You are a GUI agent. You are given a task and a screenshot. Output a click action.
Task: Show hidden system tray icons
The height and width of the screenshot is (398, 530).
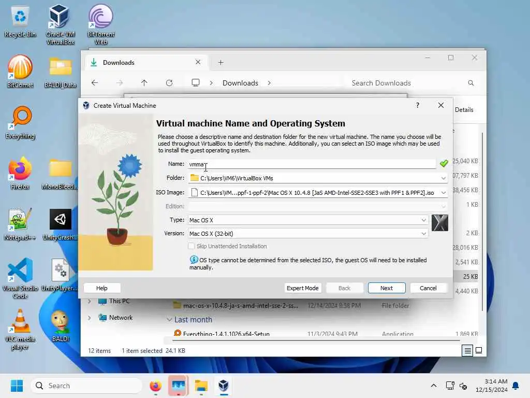[434, 386]
